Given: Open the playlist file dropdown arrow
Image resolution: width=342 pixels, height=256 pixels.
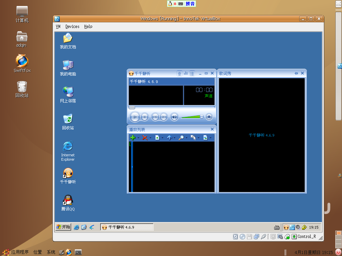Looking at the screenshot, I should tap(163, 138).
